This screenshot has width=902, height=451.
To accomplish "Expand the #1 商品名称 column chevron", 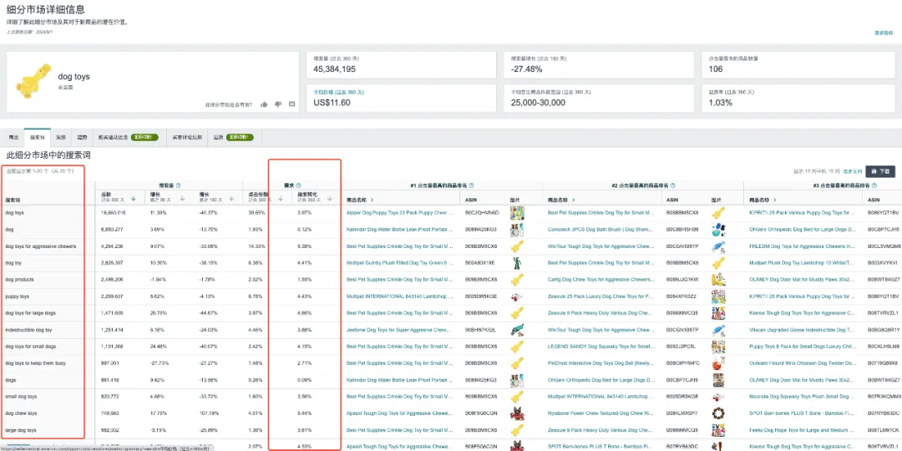I will (x=372, y=200).
